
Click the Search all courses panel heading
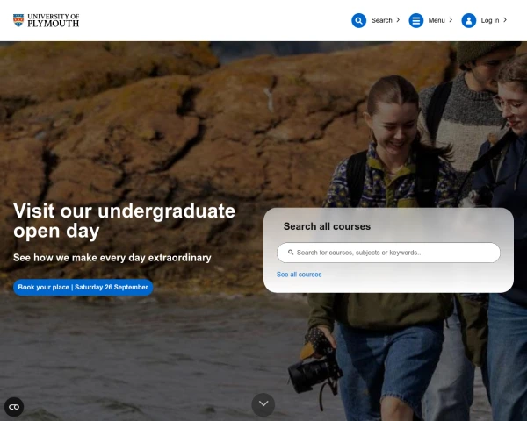click(x=327, y=226)
